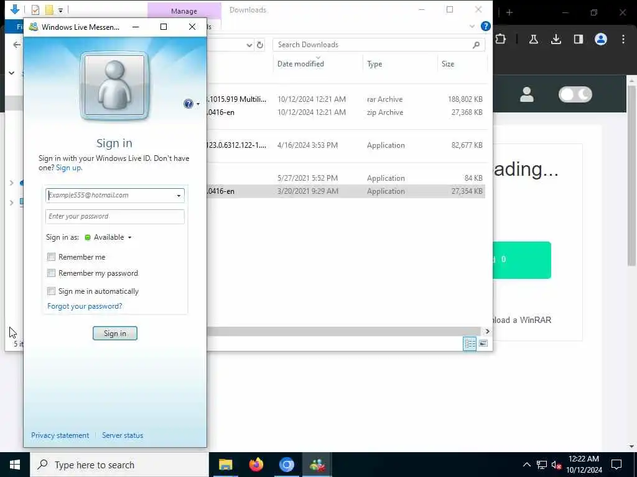Open the Forgot your password link
This screenshot has height=477, width=637.
(x=85, y=306)
